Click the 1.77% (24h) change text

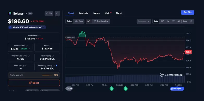pyautogui.click(x=38, y=21)
